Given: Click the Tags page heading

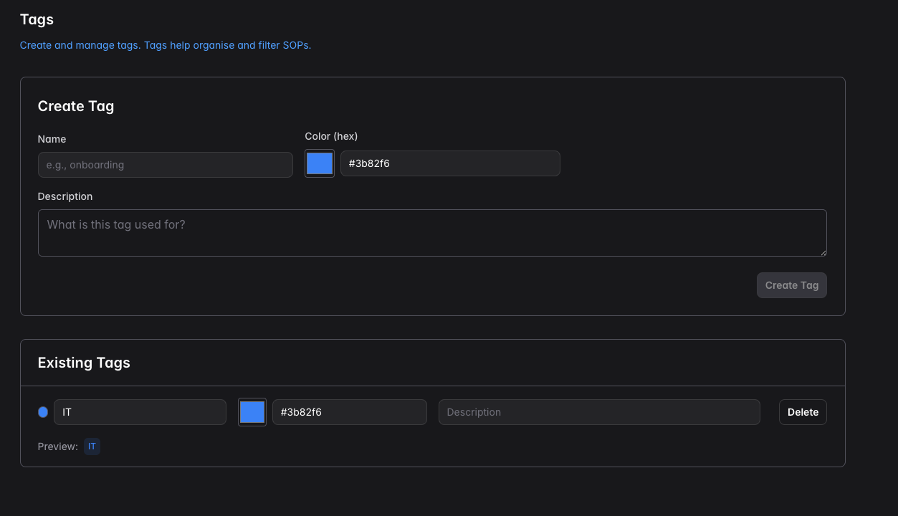Looking at the screenshot, I should pos(37,19).
